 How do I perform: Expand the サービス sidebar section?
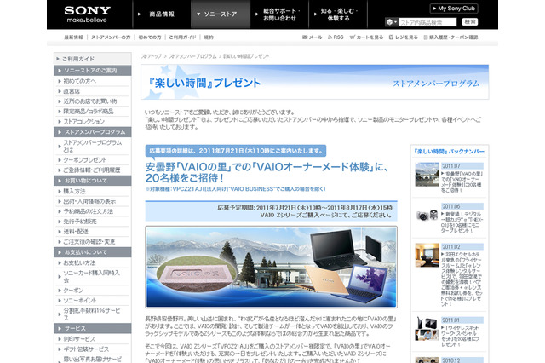[x=93, y=328]
